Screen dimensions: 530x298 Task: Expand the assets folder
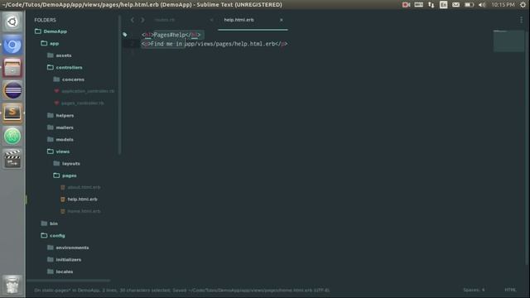[59, 55]
